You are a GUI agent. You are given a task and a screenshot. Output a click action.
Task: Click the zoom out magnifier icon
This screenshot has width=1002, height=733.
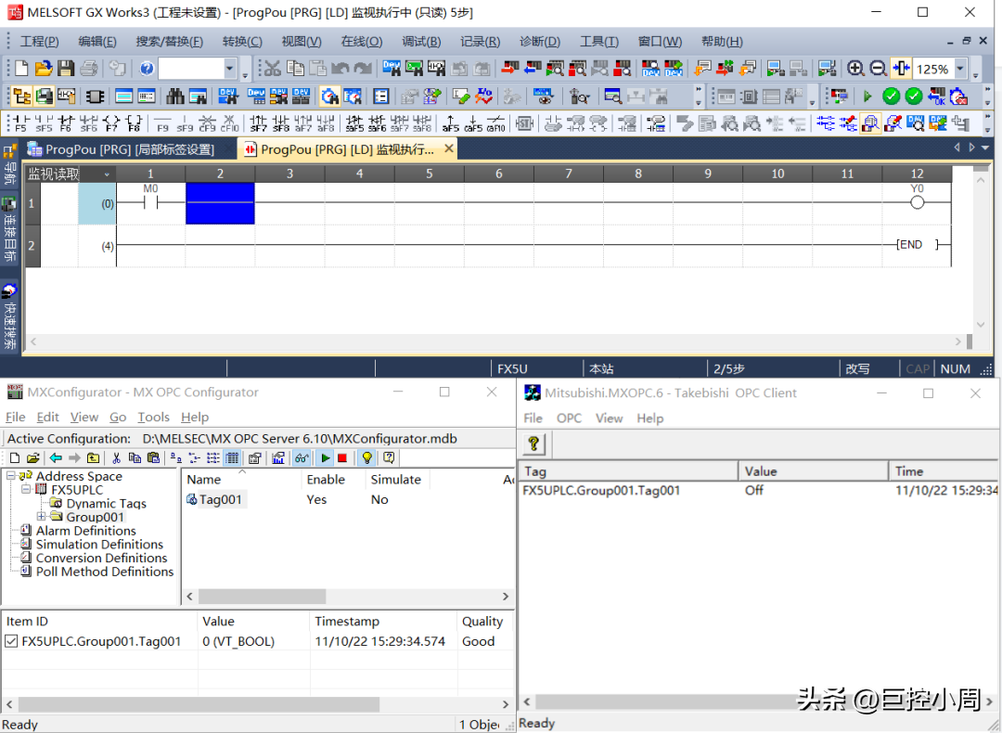coord(877,69)
